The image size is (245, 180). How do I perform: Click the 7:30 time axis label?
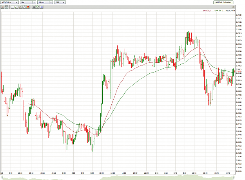click(92, 173)
